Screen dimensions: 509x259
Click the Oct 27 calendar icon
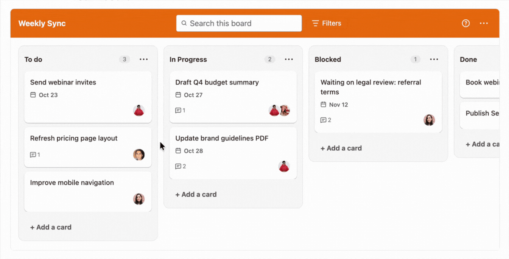point(178,95)
